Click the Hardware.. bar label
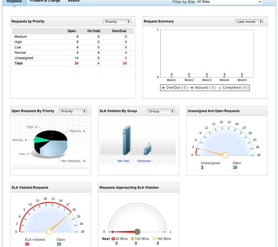Image resolution: width=278 pixels, height=247 pixels. 145,161
